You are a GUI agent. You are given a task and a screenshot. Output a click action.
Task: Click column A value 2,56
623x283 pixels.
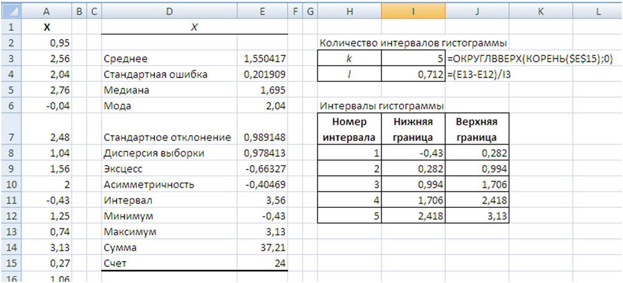[x=47, y=59]
